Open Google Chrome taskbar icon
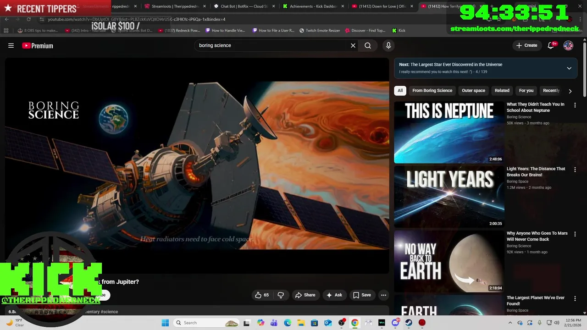Viewport: 587px width, 330px height. coord(354,323)
